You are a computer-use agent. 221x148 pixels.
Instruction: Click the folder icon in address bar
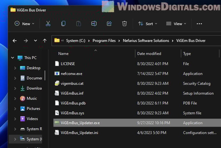[x=57, y=40]
